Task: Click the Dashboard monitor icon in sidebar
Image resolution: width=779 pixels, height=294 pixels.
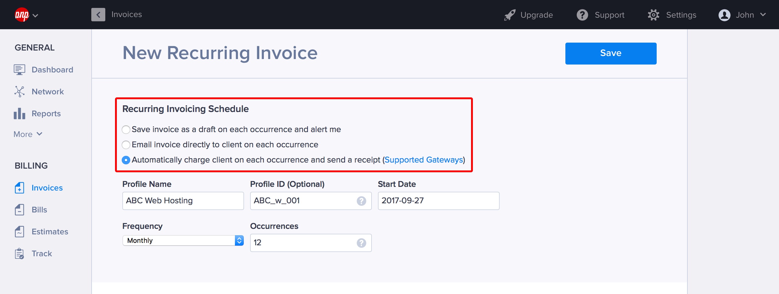Action: point(19,70)
